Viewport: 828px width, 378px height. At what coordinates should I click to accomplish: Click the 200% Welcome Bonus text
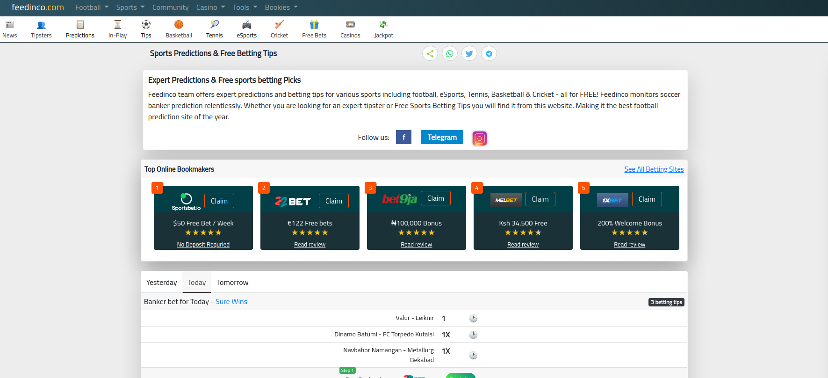click(x=630, y=223)
